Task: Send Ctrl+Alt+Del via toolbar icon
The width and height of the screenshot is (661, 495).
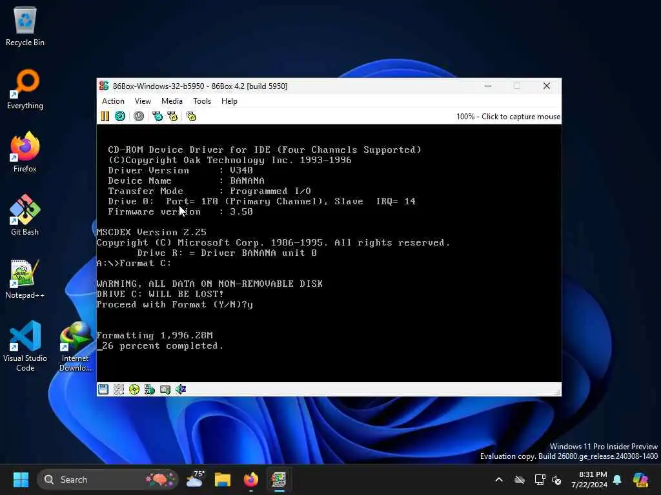Action: click(x=158, y=116)
